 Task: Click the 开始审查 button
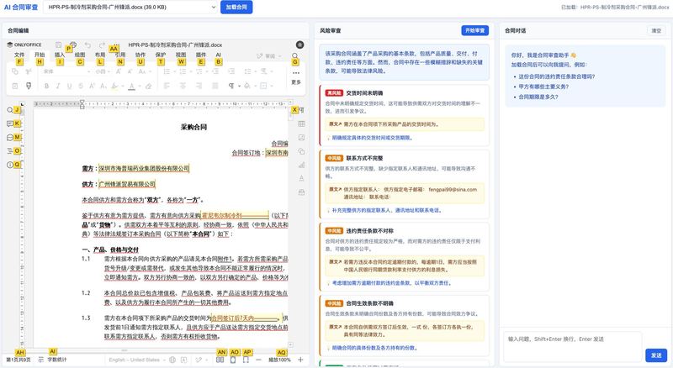(475, 30)
